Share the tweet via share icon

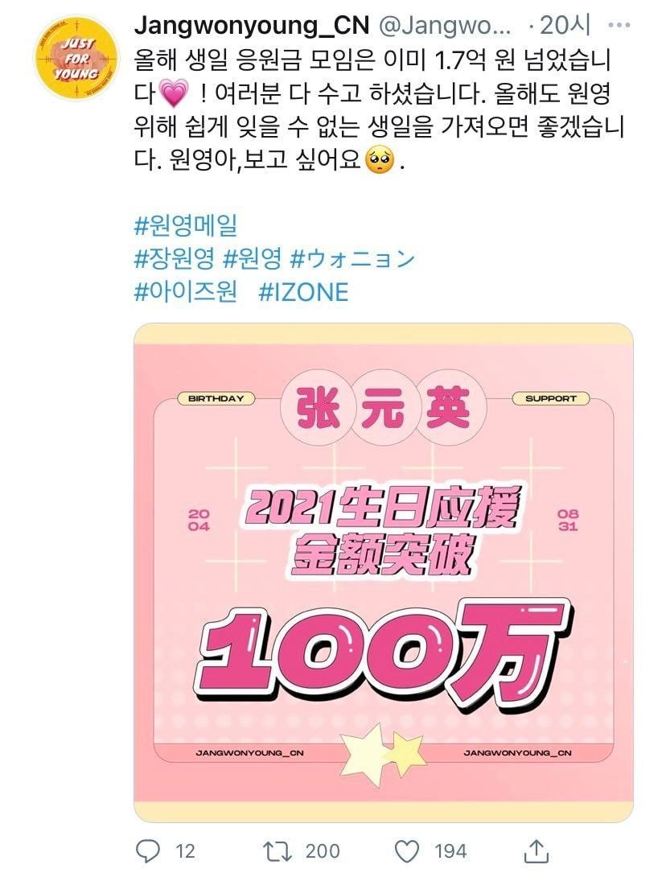coord(536,851)
